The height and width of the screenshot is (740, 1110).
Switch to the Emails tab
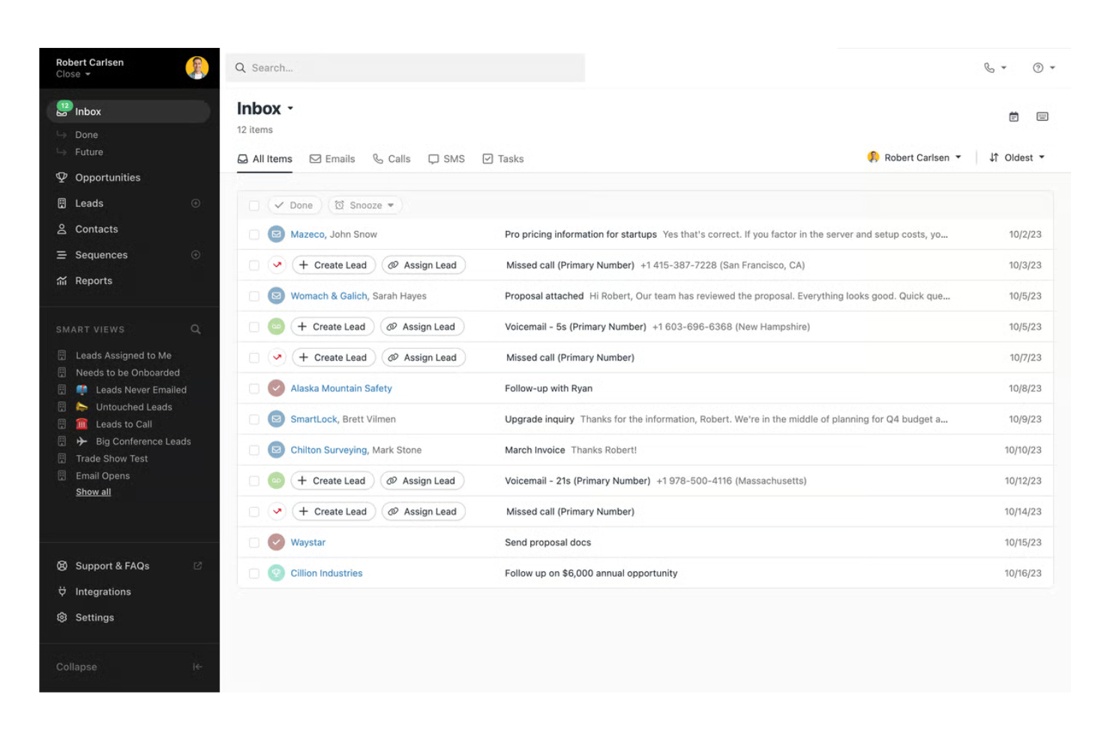[332, 158]
